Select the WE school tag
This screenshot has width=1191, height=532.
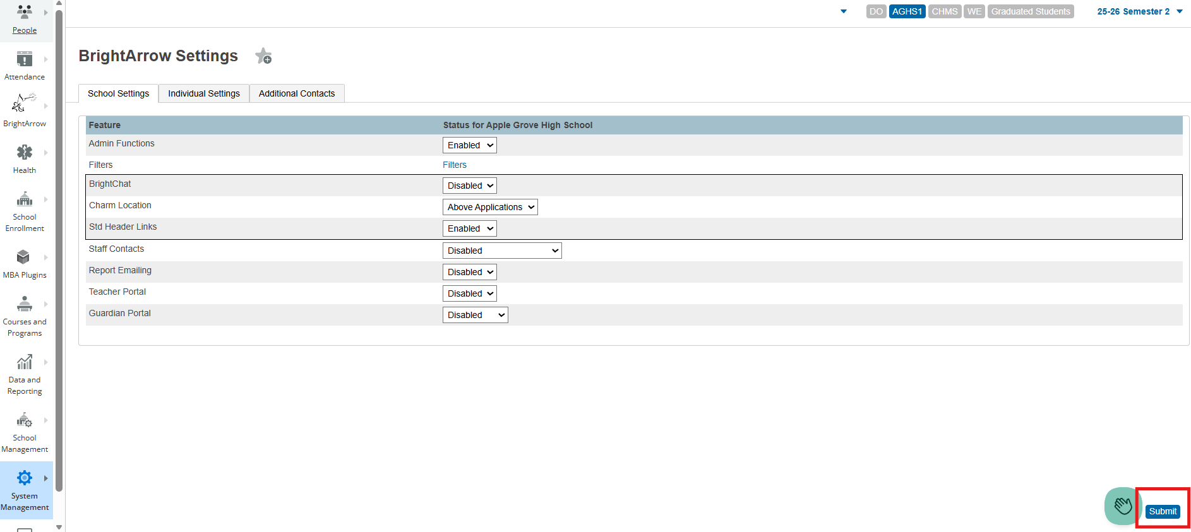(974, 11)
